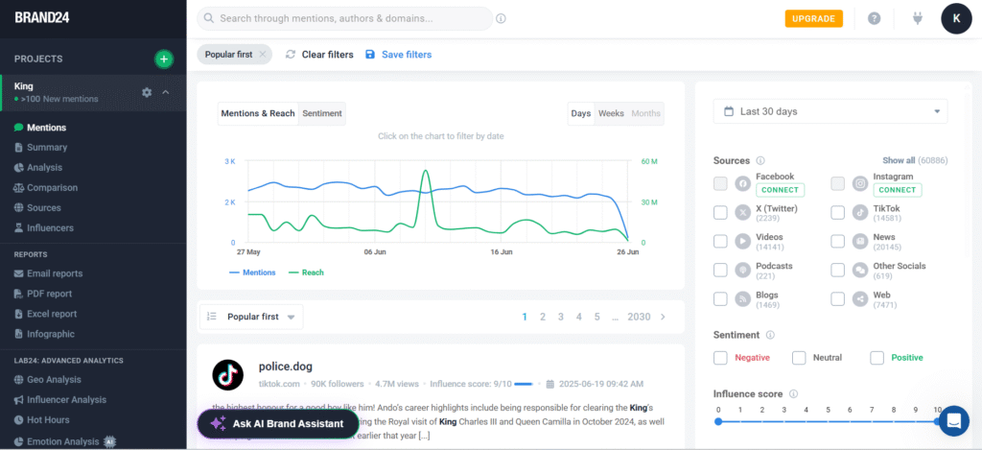The image size is (982, 450).
Task: Click the TikTok source icon
Action: pos(860,212)
